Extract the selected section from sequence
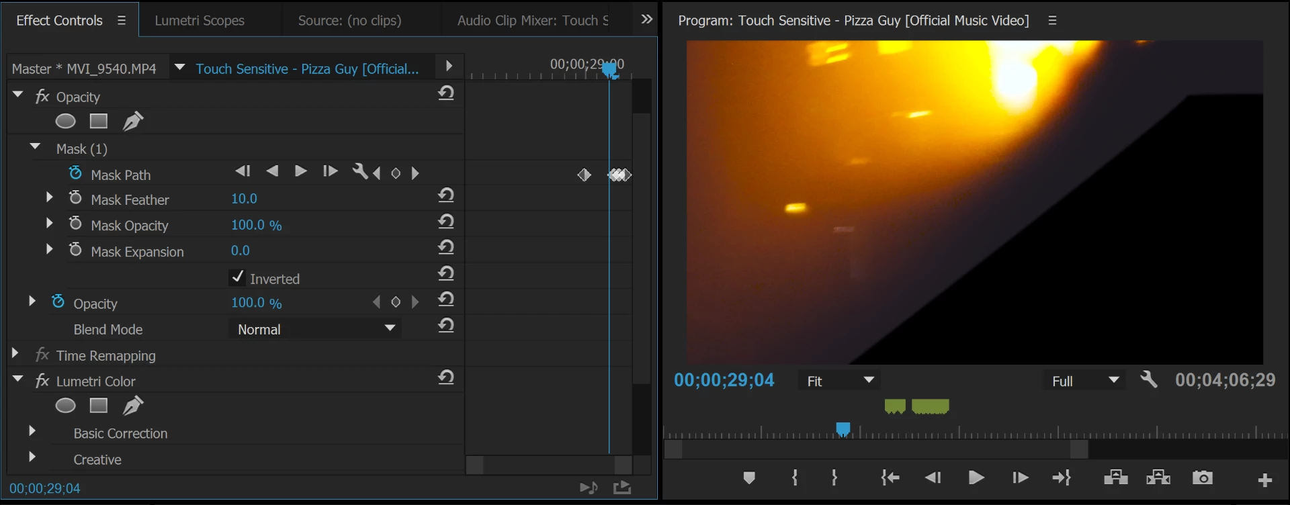Screen dimensions: 1290x505 pyautogui.click(x=1158, y=477)
